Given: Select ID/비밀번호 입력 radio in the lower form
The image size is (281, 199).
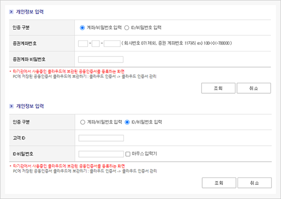Looking at the screenshot, I should pos(127,122).
